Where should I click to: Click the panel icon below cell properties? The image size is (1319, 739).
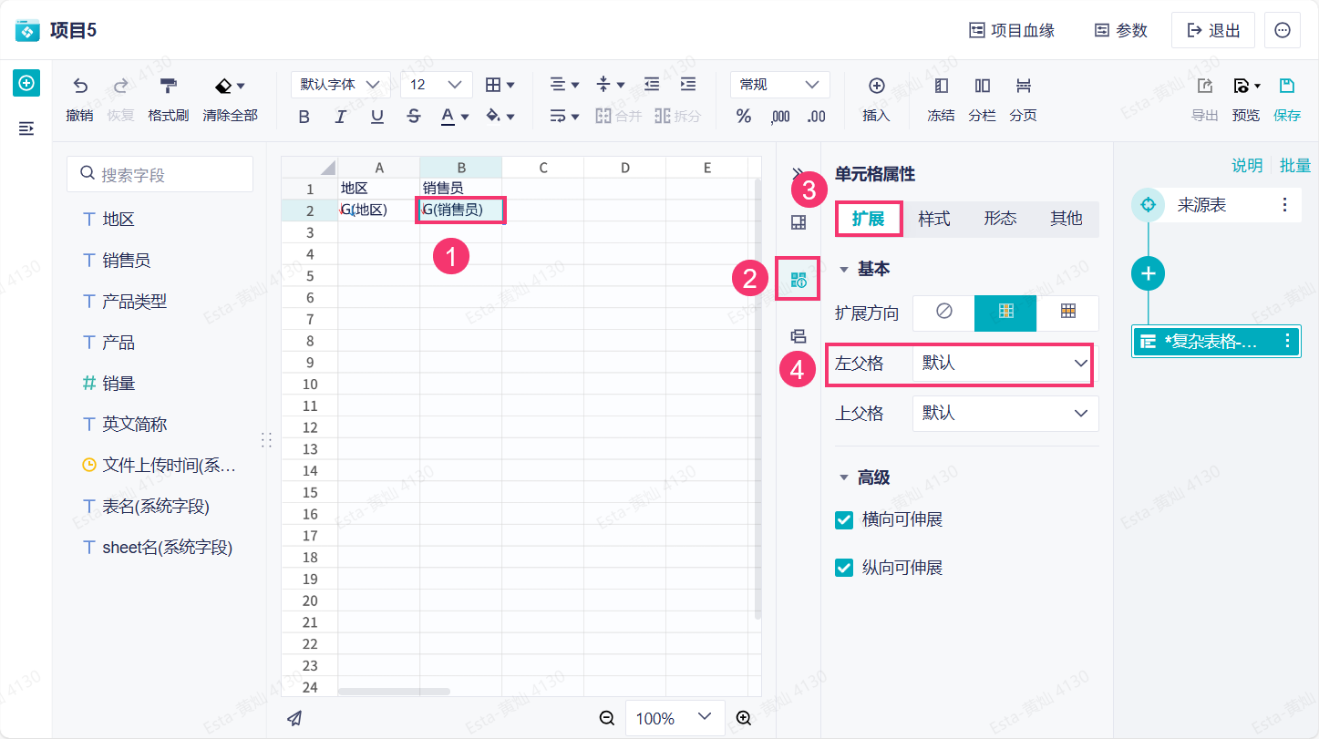tap(799, 336)
